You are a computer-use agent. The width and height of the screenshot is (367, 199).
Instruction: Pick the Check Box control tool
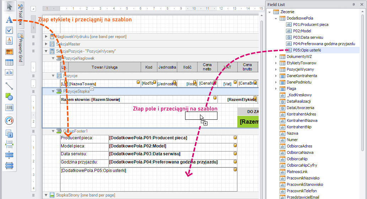[x=9, y=30]
